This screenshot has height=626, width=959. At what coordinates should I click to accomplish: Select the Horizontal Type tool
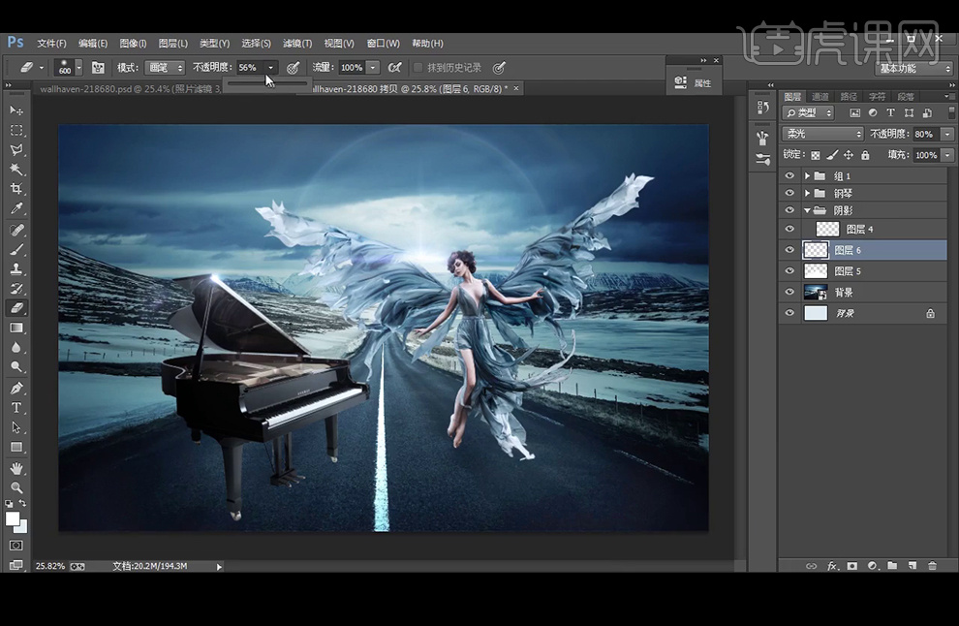pos(16,408)
